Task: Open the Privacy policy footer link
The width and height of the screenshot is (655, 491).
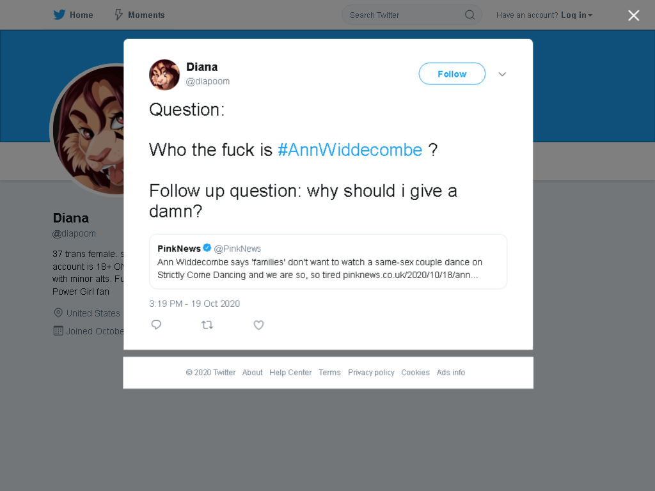Action: [371, 373]
